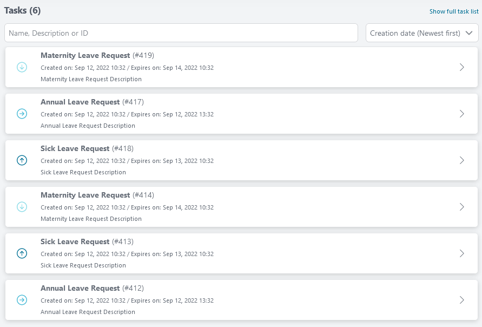The width and height of the screenshot is (482, 327).
Task: Open Annual Leave Request (#417) title
Action: (x=92, y=102)
